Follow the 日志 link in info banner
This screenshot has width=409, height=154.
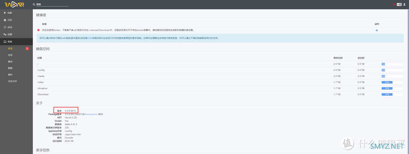tap(89, 38)
